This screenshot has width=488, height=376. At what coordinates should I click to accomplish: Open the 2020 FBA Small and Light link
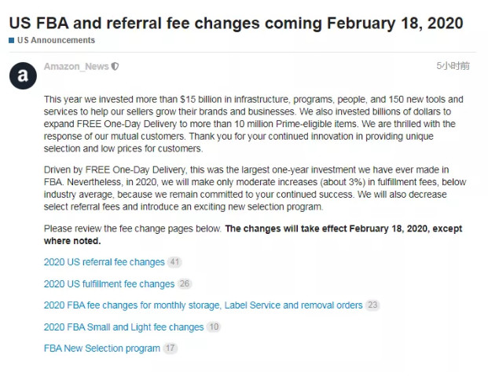click(123, 327)
